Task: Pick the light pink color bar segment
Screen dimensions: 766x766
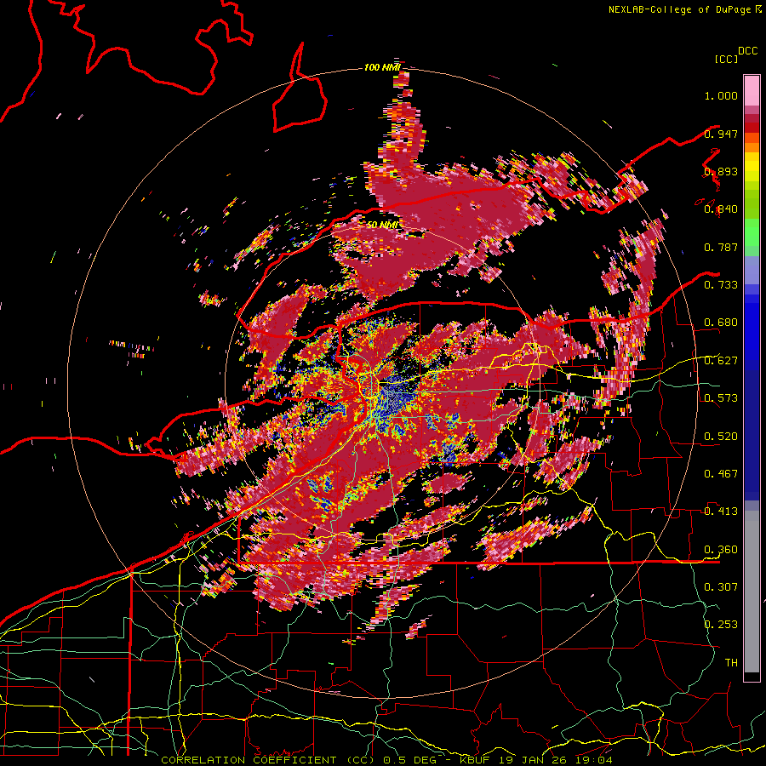Action: click(752, 91)
